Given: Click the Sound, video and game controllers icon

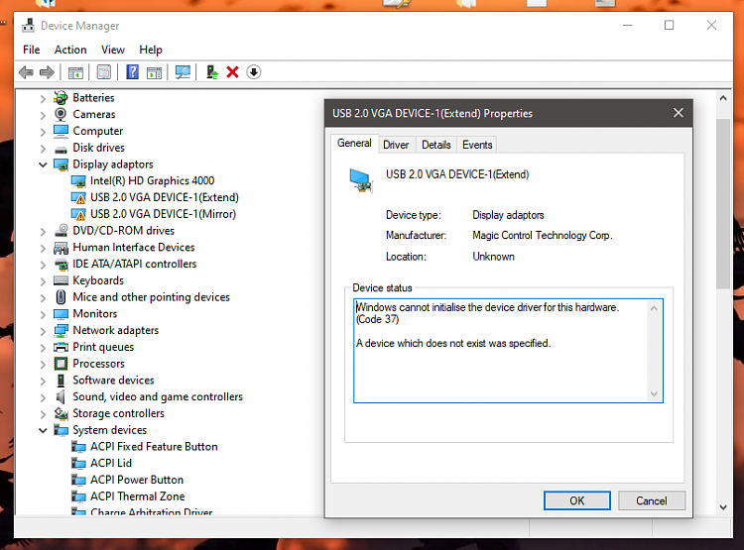Looking at the screenshot, I should click(x=61, y=396).
